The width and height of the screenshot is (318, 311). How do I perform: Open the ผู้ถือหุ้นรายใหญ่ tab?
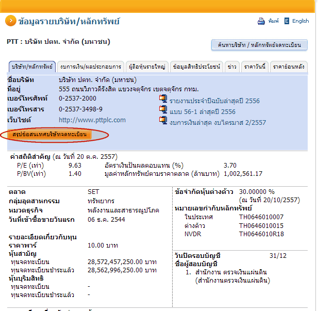[x=147, y=67]
